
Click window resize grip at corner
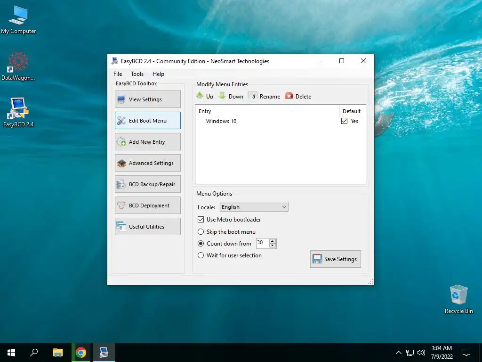[370, 281]
